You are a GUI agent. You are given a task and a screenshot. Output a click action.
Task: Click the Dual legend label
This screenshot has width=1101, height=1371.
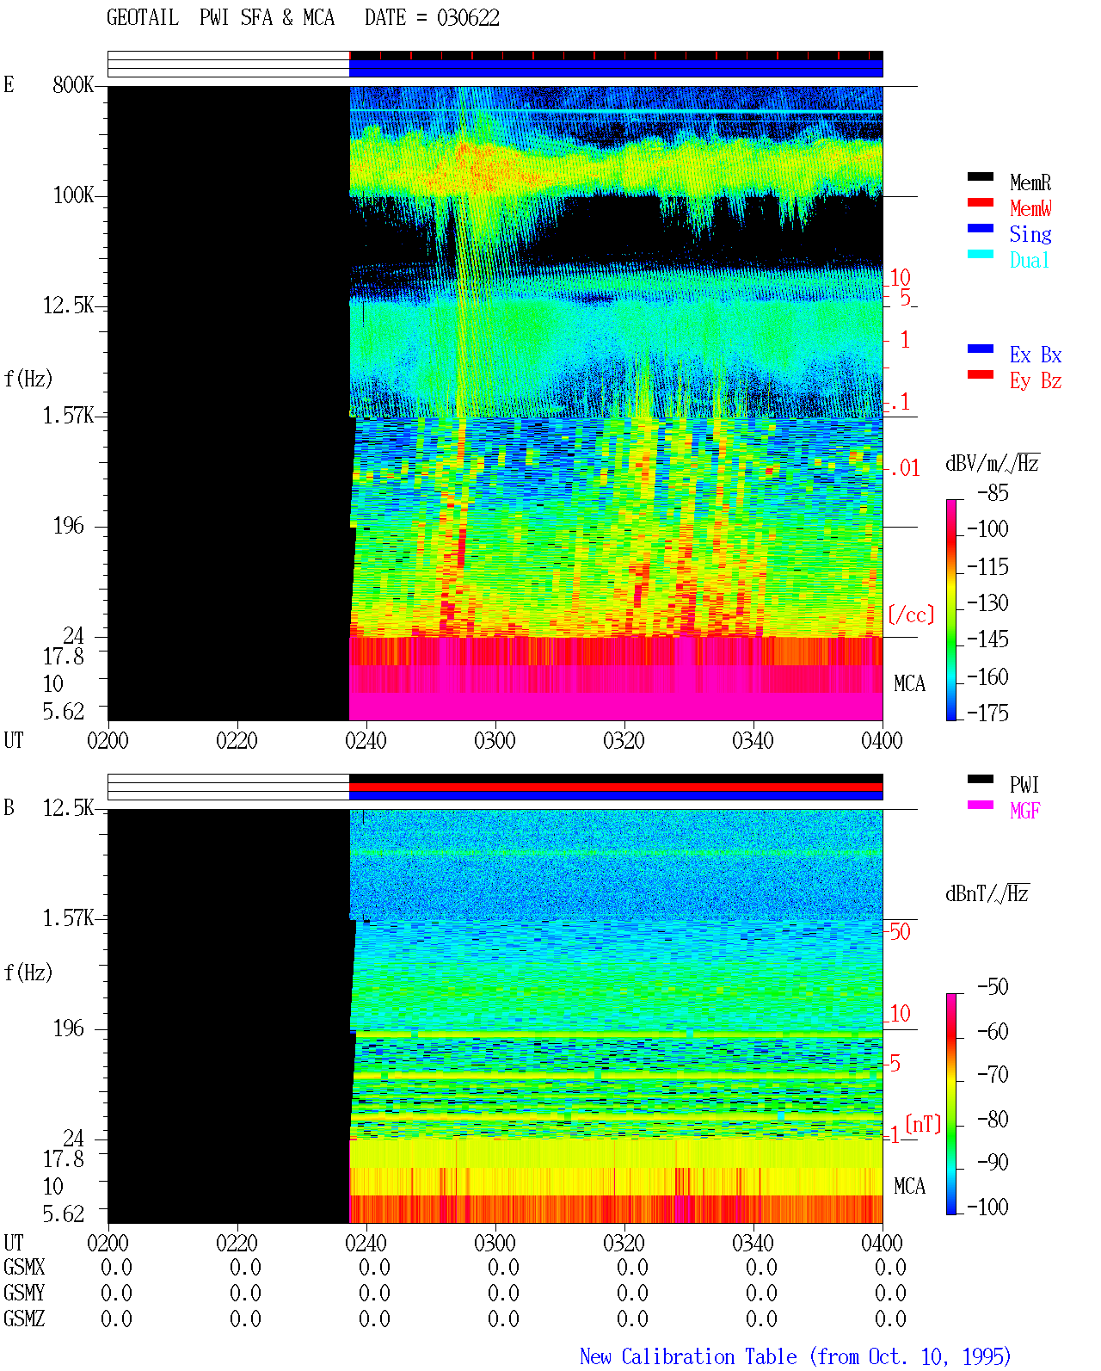click(1030, 260)
